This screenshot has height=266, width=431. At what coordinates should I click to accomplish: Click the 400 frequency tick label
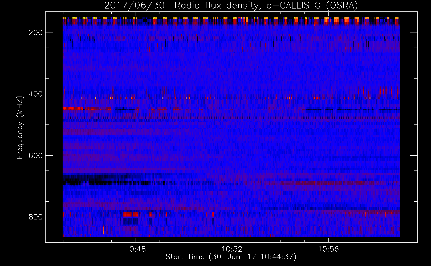[x=36, y=94]
